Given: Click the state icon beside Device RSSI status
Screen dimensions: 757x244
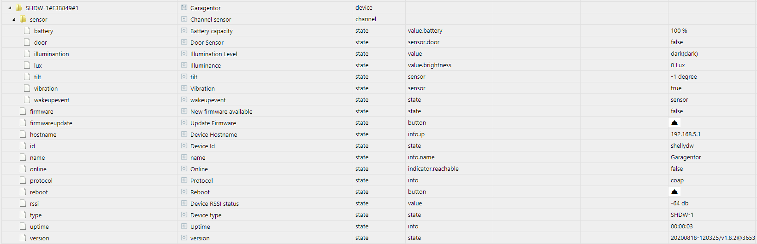Looking at the screenshot, I should (184, 203).
